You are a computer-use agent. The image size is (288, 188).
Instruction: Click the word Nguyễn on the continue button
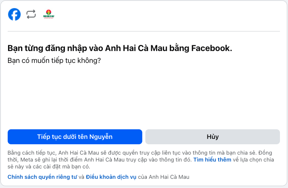pyautogui.click(x=101, y=137)
